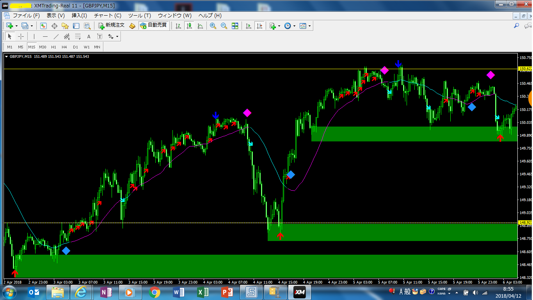This screenshot has width=533, height=300.
Task: Open the チャート (C) menu
Action: (108, 16)
